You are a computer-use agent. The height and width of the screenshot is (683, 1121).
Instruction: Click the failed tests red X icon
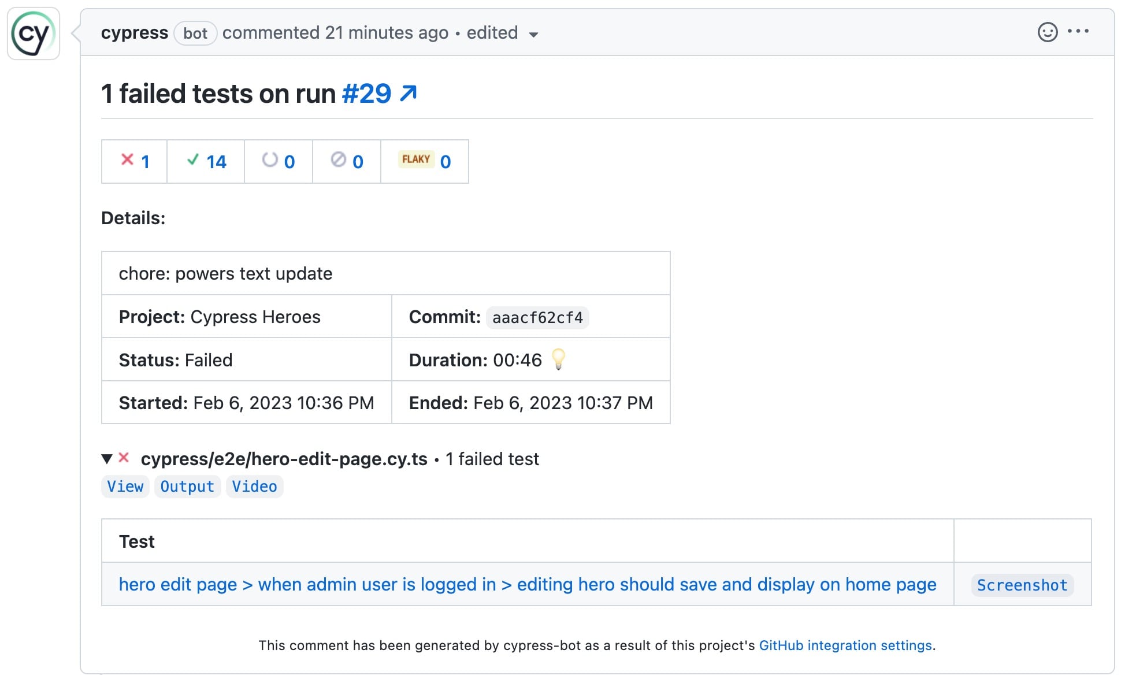tap(126, 161)
